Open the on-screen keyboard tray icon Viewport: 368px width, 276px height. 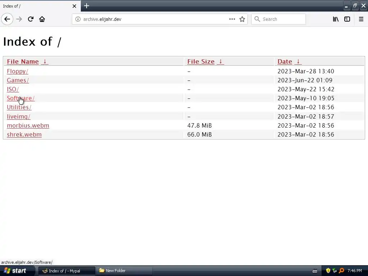pyautogui.click(x=315, y=271)
